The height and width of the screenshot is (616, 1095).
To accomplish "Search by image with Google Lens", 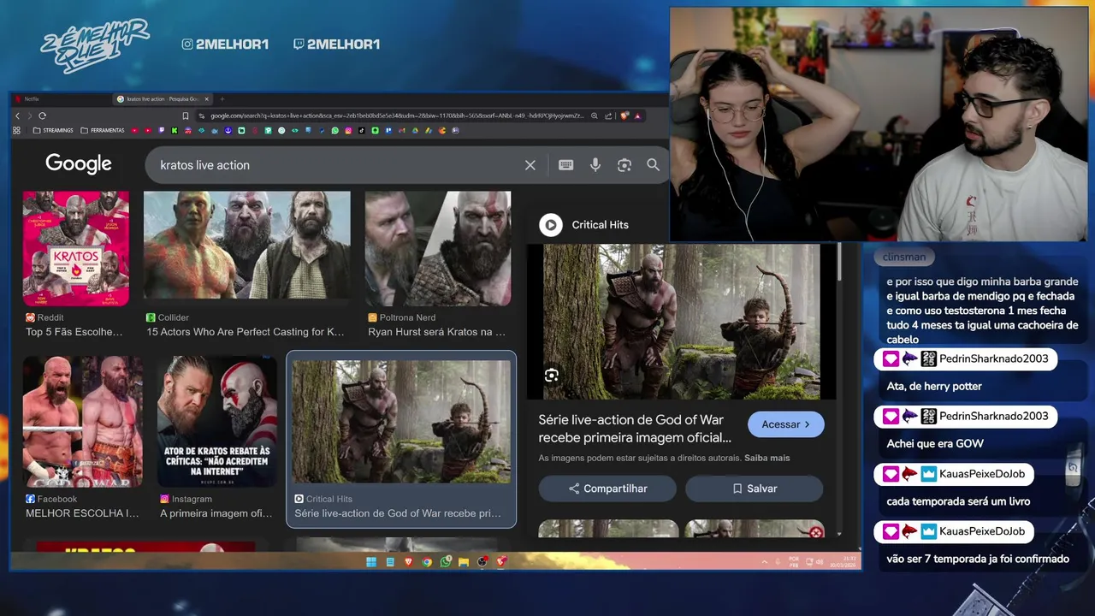I will [x=624, y=165].
